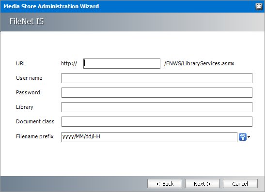
Task: Click the User name label
Action: click(x=29, y=78)
